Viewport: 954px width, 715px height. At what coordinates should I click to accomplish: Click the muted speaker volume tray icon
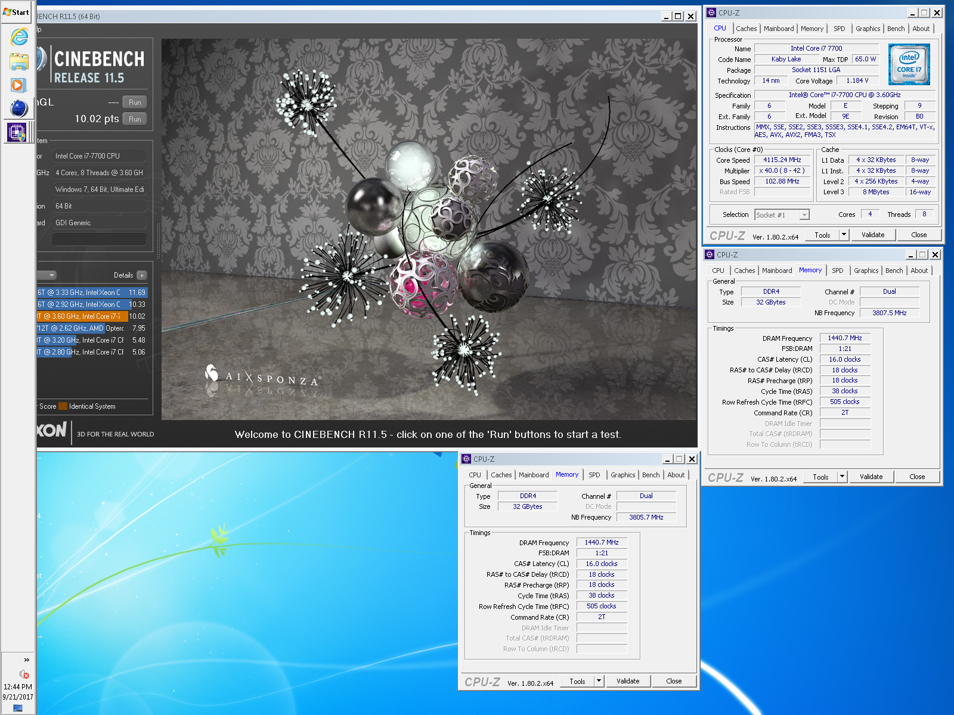[24, 674]
